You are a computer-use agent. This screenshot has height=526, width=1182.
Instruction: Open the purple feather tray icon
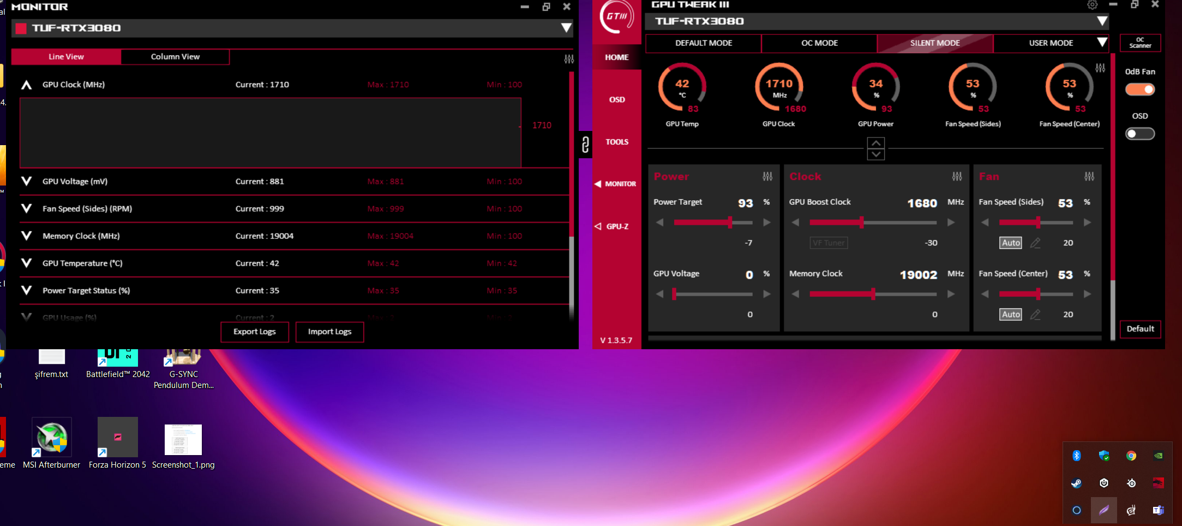point(1104,510)
